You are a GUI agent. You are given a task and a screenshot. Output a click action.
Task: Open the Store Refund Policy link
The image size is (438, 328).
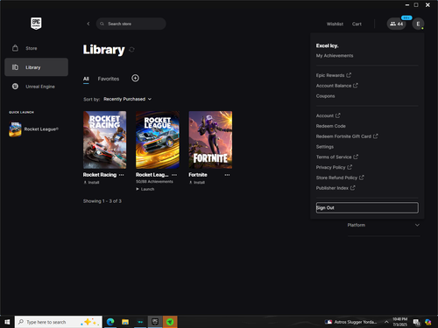tap(340, 178)
